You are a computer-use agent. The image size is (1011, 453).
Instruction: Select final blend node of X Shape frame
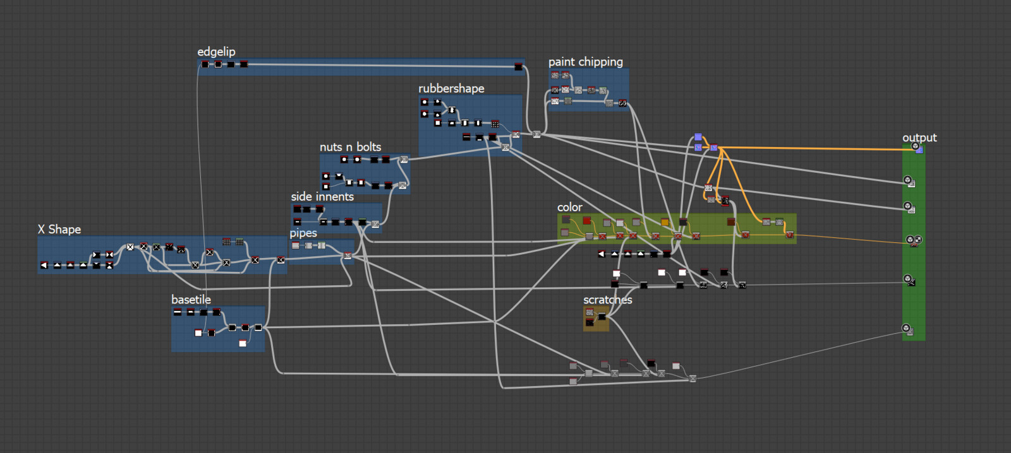click(281, 260)
